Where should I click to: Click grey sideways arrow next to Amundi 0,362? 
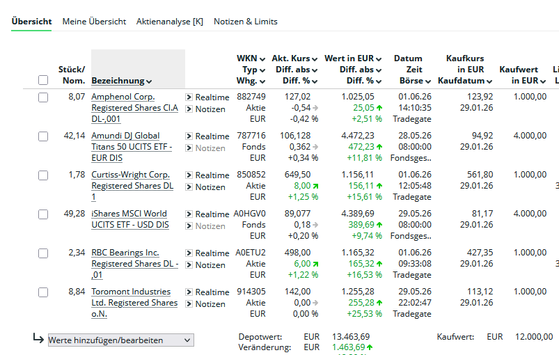coord(315,146)
